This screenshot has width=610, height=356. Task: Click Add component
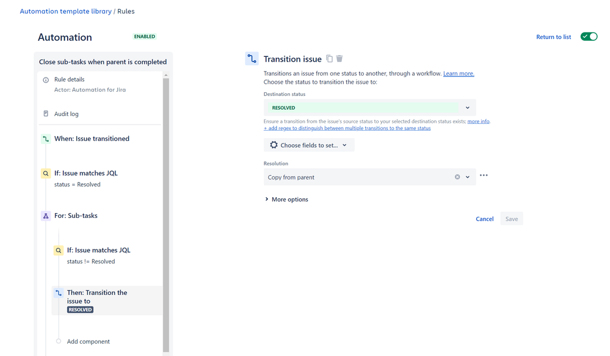point(89,341)
